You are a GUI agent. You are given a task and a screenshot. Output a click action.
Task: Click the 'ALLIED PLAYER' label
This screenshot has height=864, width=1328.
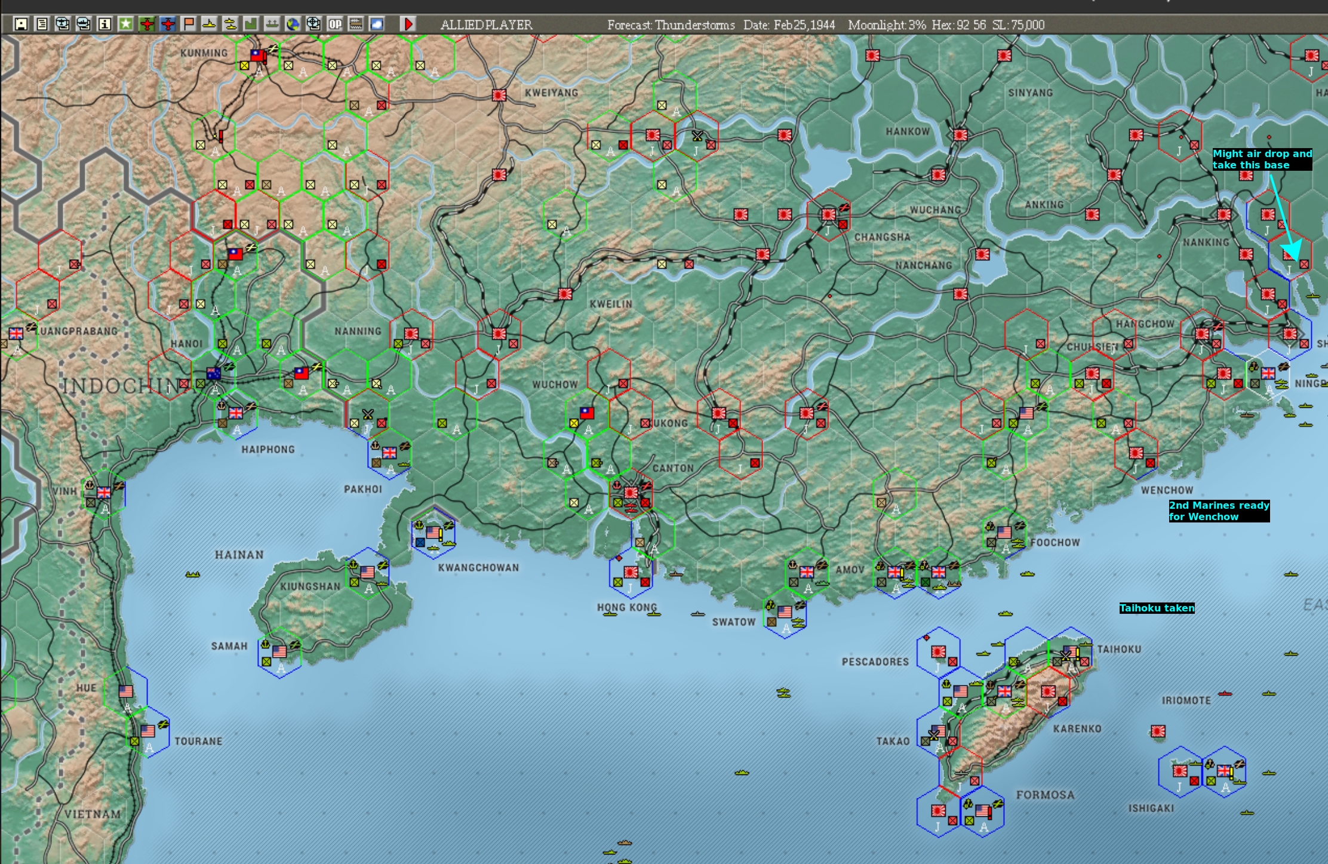pyautogui.click(x=486, y=25)
